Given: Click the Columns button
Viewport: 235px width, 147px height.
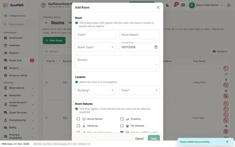Looking at the screenshot, I should click(x=220, y=51).
